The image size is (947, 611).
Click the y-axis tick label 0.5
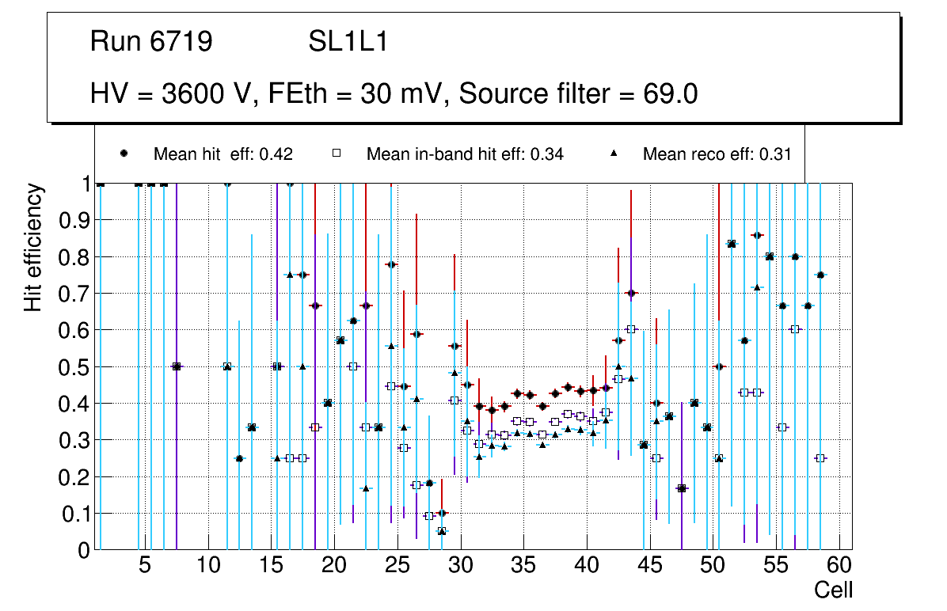click(75, 366)
